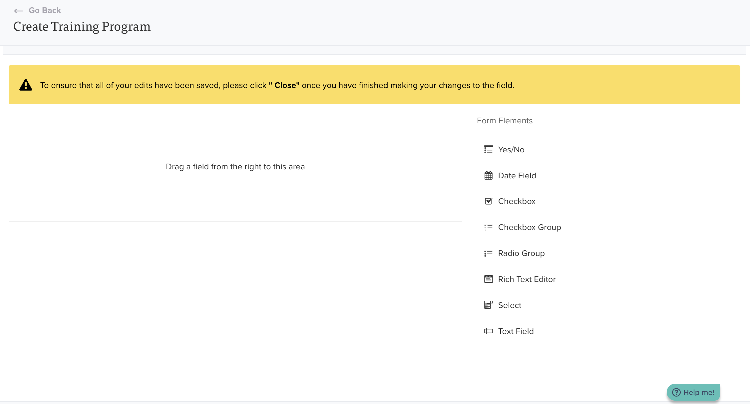
Task: Click the Text Field icon
Action: tap(488, 331)
